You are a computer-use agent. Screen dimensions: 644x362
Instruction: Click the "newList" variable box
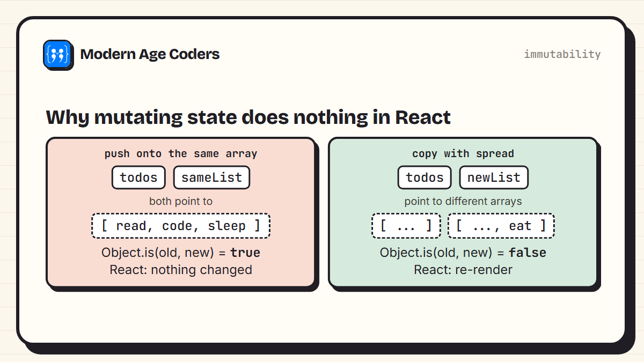point(494,178)
